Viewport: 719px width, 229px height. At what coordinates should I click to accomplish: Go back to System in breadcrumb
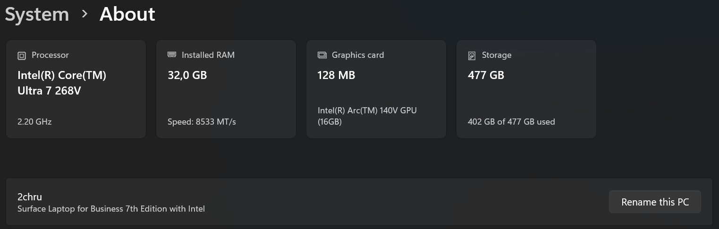pyautogui.click(x=37, y=14)
